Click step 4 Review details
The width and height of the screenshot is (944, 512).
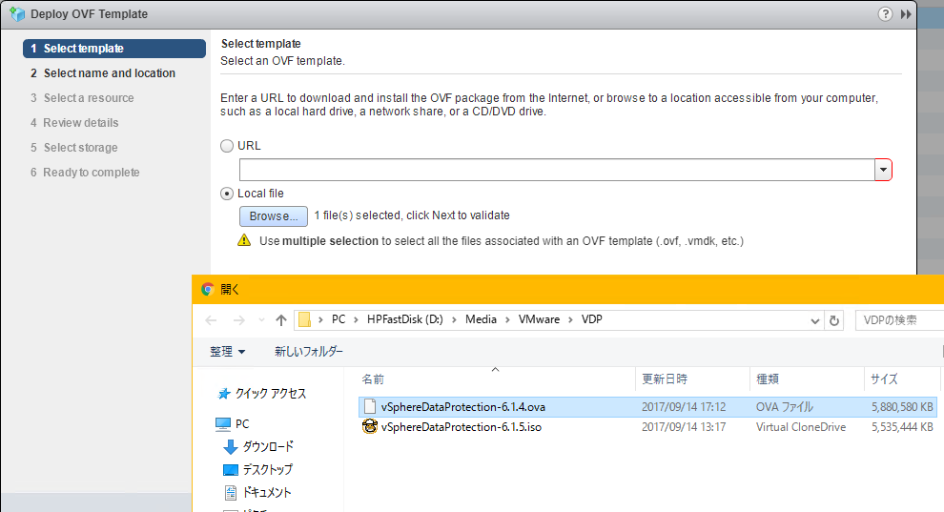[74, 122]
